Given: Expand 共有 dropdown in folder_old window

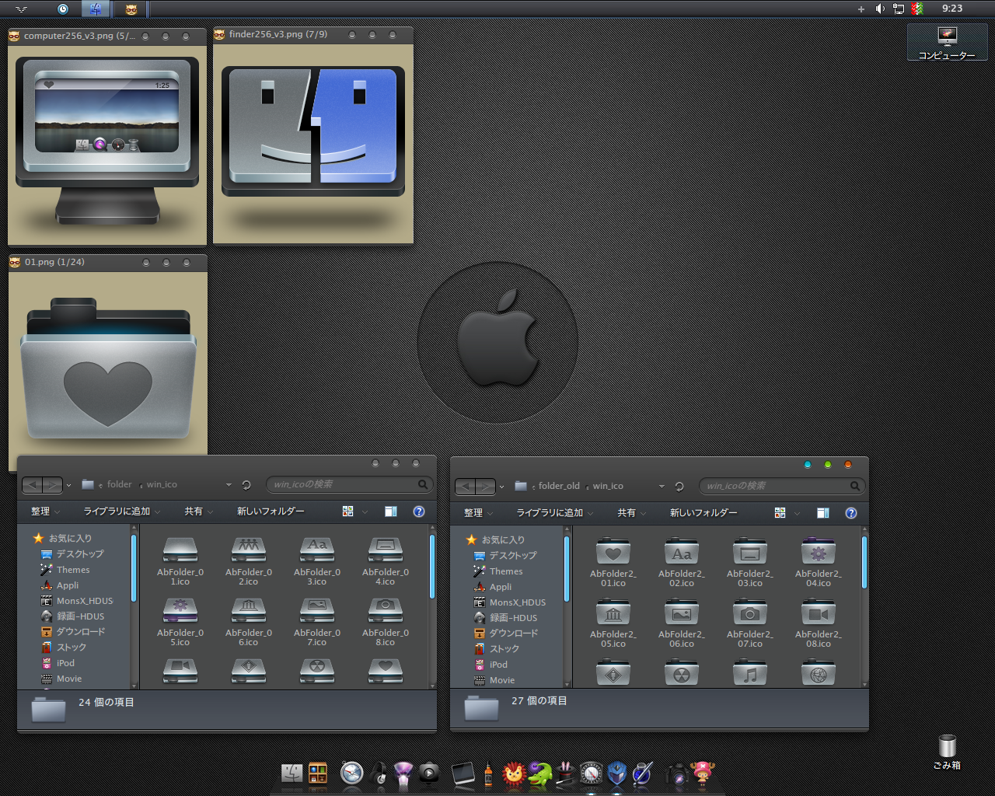Looking at the screenshot, I should [x=630, y=513].
